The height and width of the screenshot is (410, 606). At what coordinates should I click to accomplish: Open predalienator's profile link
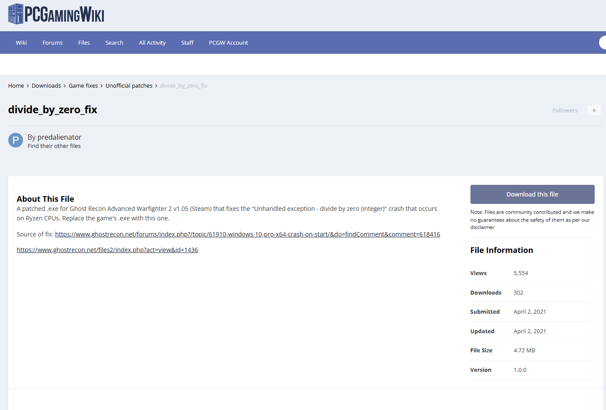coord(60,137)
